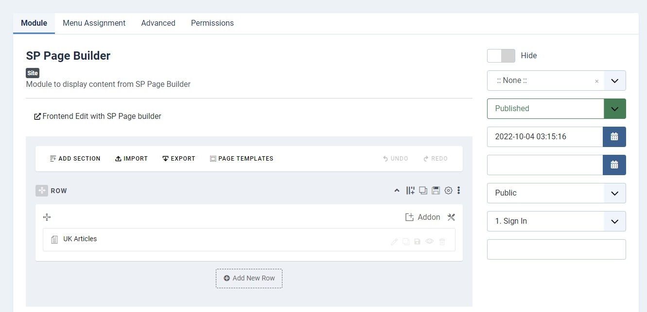Delete the UK Articles addon via trash icon
Viewport: 647px width, 312px height.
click(442, 241)
